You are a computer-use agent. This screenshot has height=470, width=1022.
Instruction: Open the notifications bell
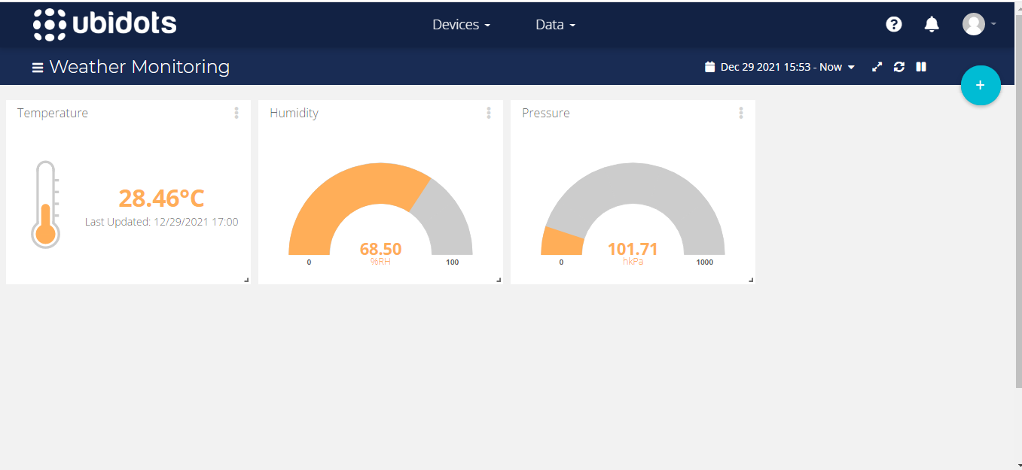932,25
